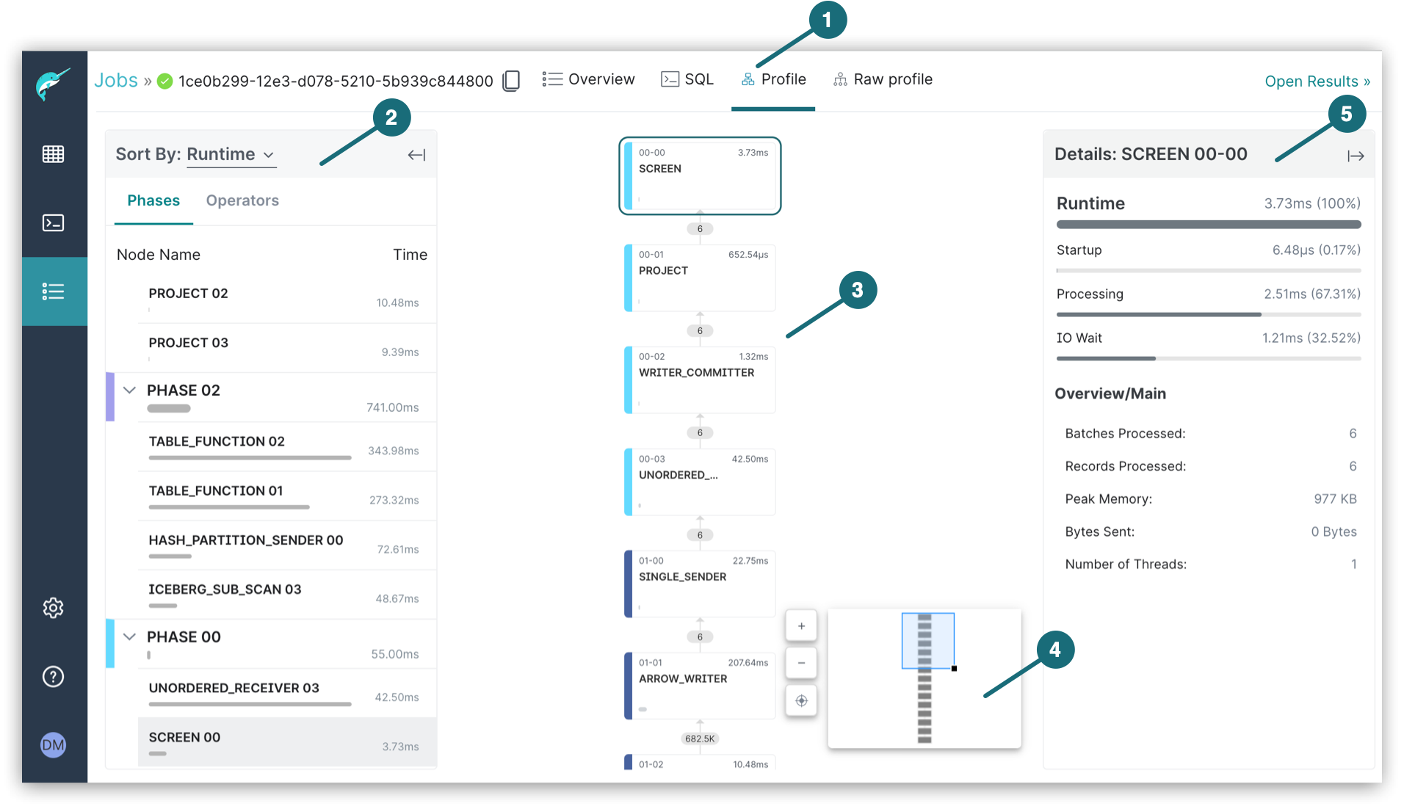Collapse the PHASE 00 group
Screen dimensions: 1404x809
click(x=130, y=637)
